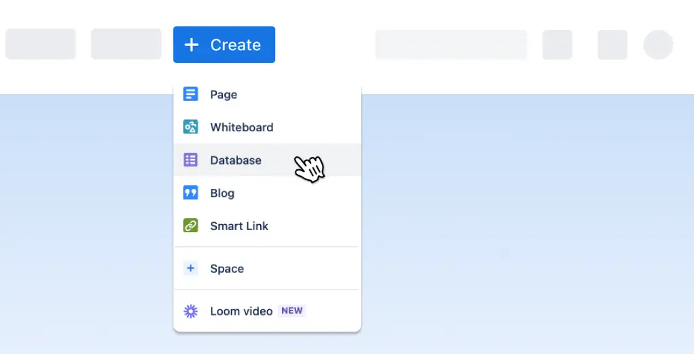Image resolution: width=694 pixels, height=354 pixels.
Task: Select the Loom video menu entry
Action: tap(241, 311)
